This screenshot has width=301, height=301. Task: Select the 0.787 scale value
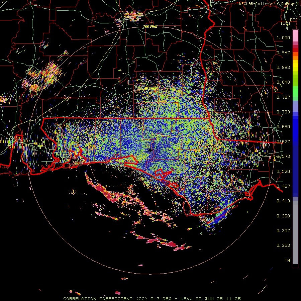click(x=283, y=97)
